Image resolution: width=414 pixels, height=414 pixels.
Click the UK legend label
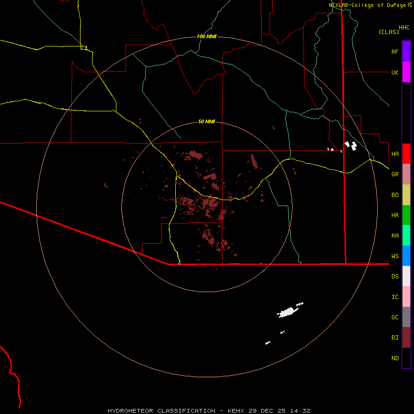point(395,72)
